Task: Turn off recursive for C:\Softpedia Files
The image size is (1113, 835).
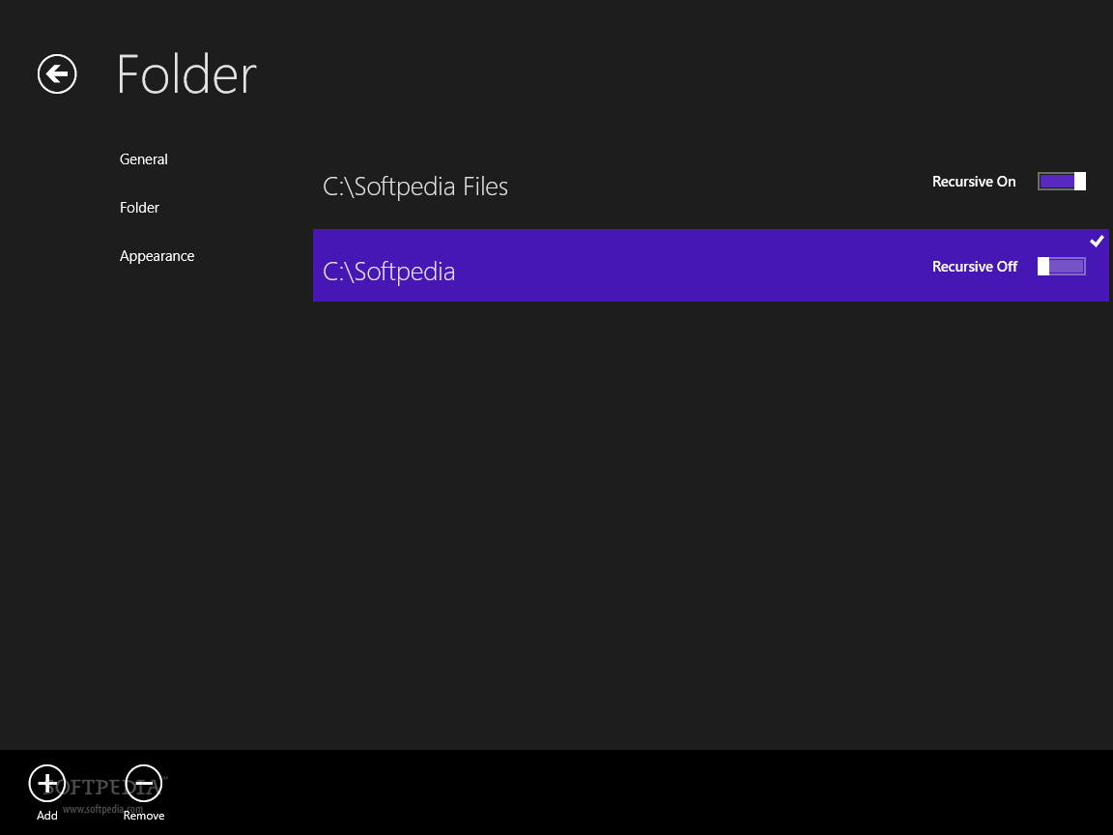Action: [1061, 181]
